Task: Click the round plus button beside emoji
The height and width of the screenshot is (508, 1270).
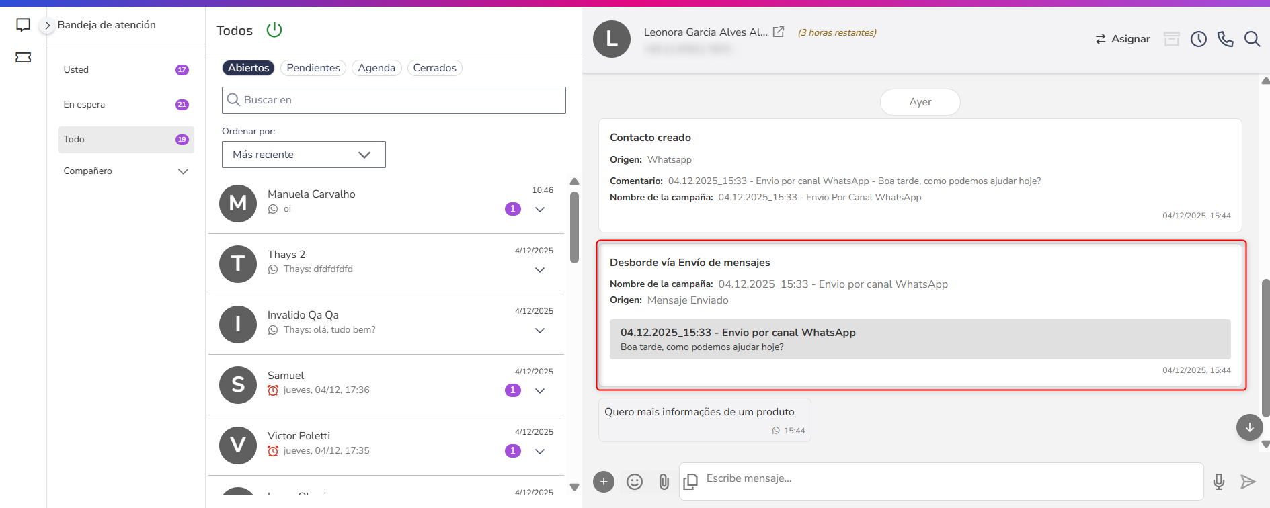Action: point(604,482)
